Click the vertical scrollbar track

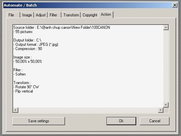(x=166, y=66)
